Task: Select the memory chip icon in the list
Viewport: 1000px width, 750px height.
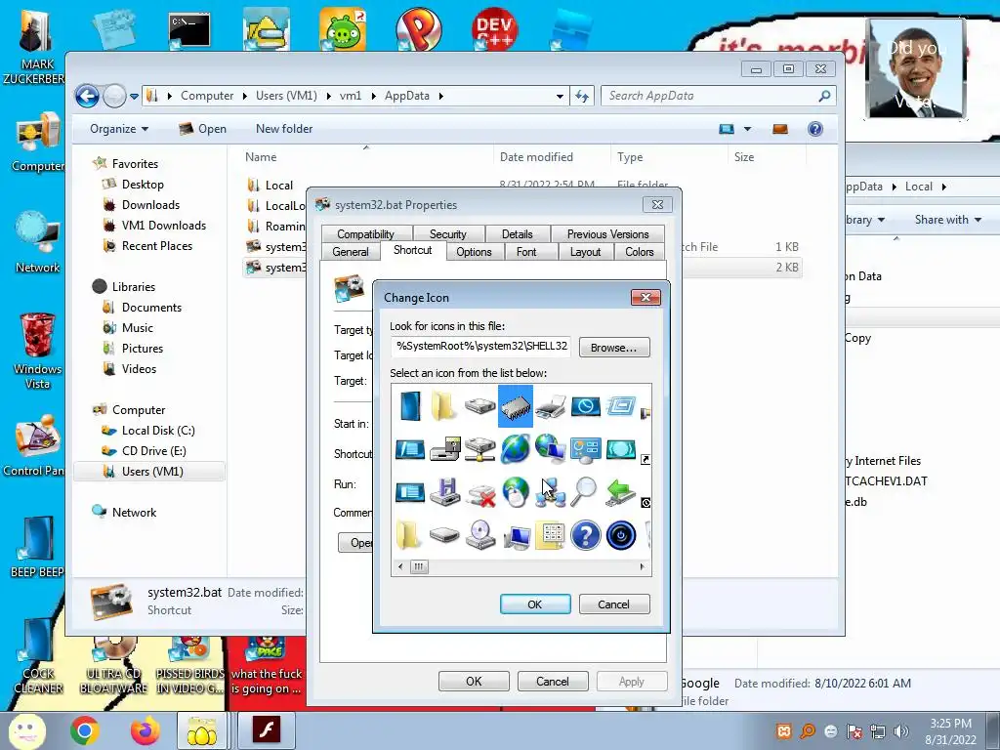Action: click(x=516, y=405)
